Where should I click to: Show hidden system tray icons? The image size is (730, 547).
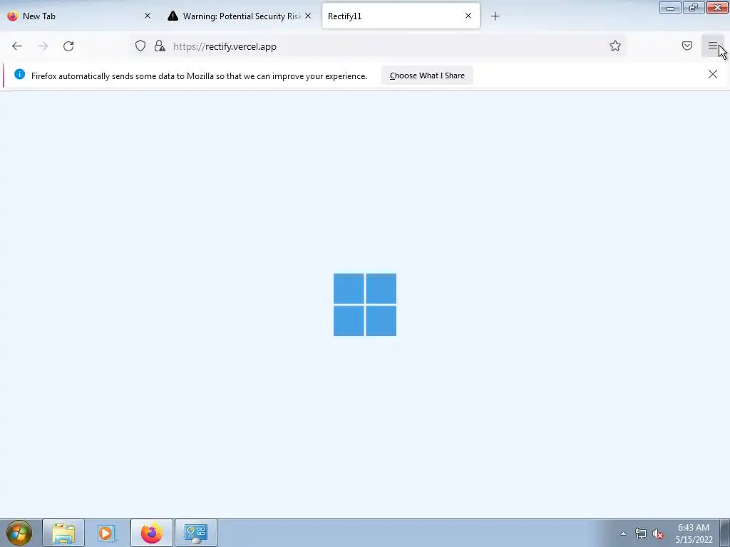pyautogui.click(x=623, y=533)
